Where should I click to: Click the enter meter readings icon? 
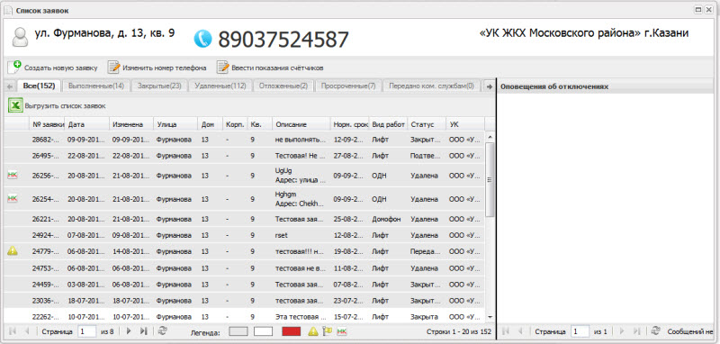click(x=222, y=67)
